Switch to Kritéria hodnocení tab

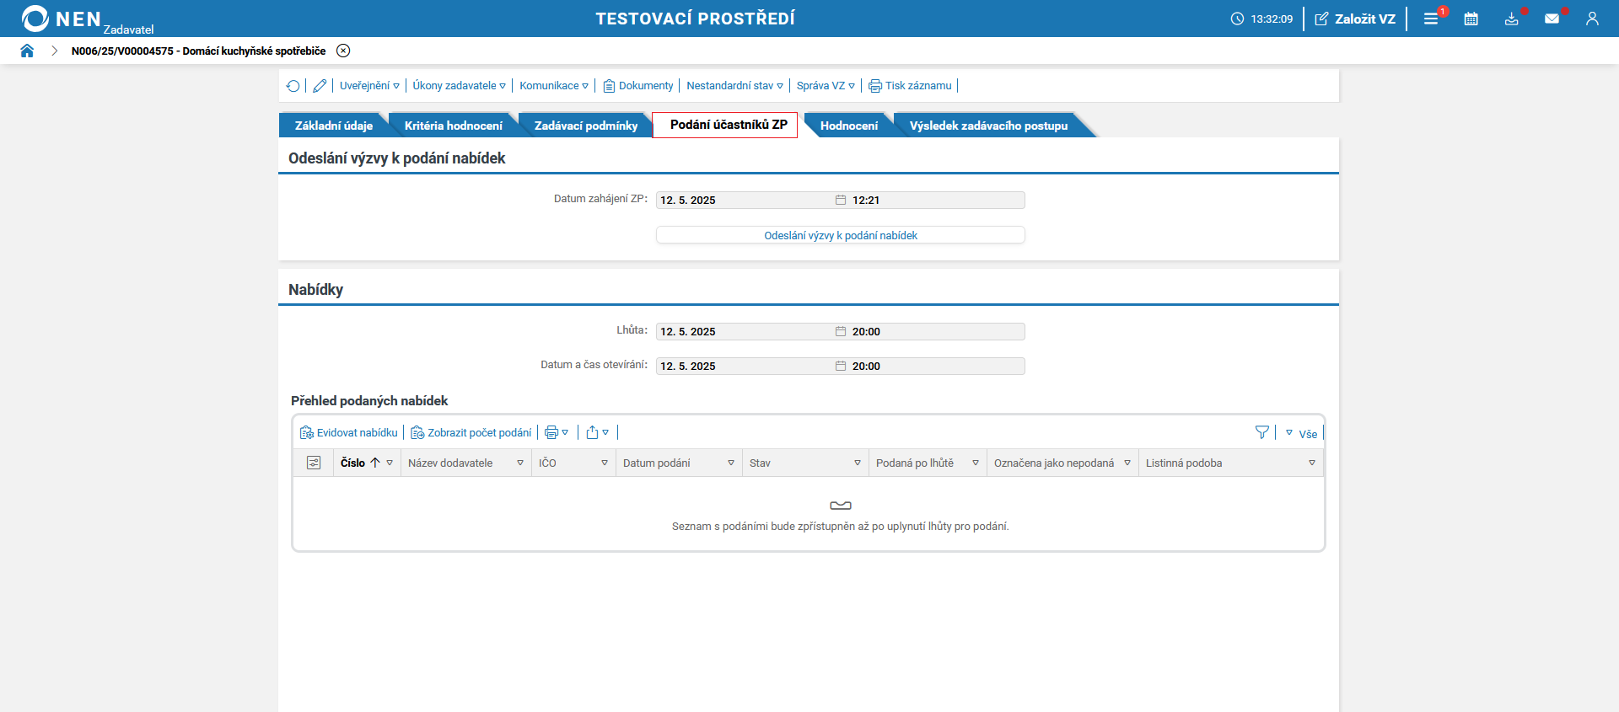tap(453, 126)
